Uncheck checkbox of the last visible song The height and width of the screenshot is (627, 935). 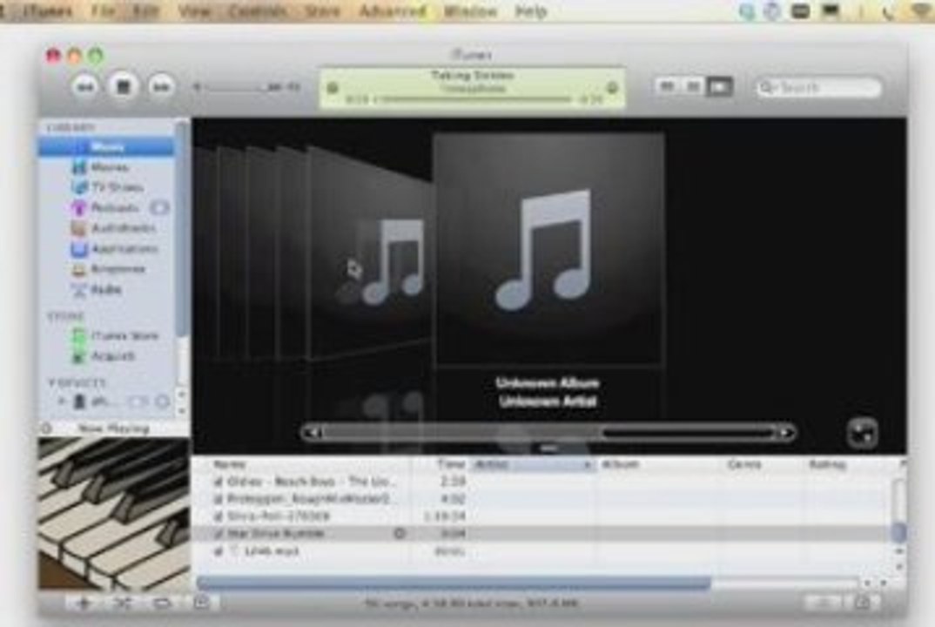[219, 551]
